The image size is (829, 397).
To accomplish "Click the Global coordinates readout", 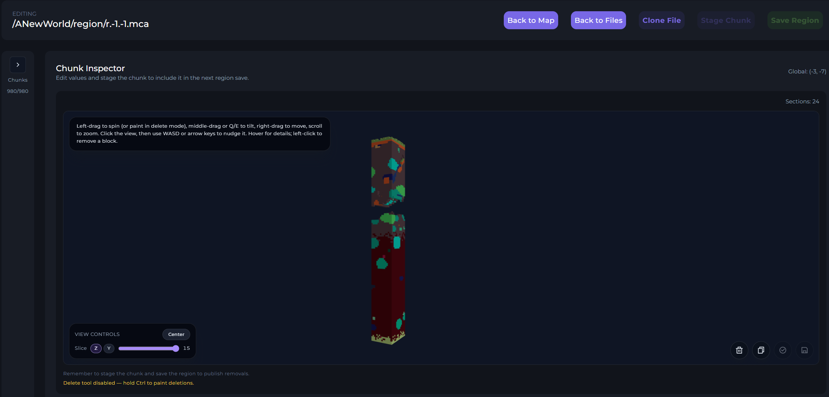I will click(806, 72).
